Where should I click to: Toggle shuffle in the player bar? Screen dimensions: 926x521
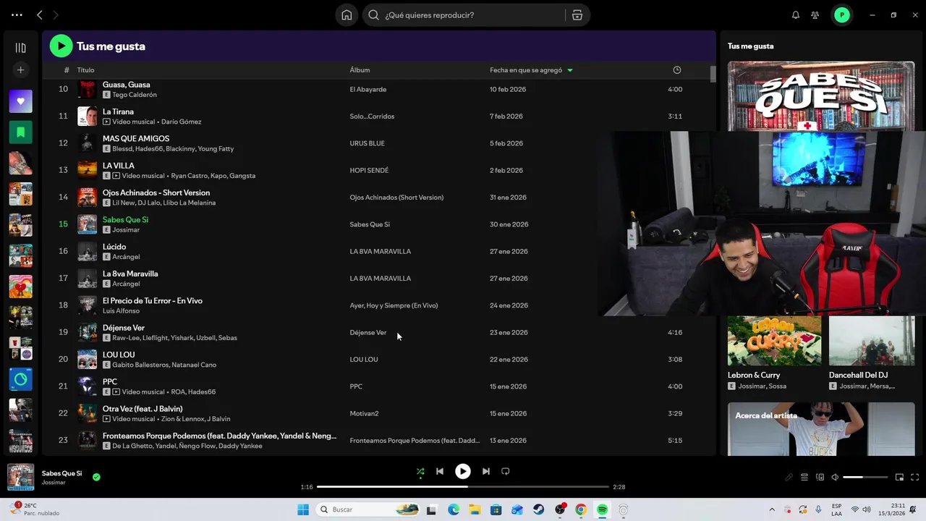[x=420, y=471]
